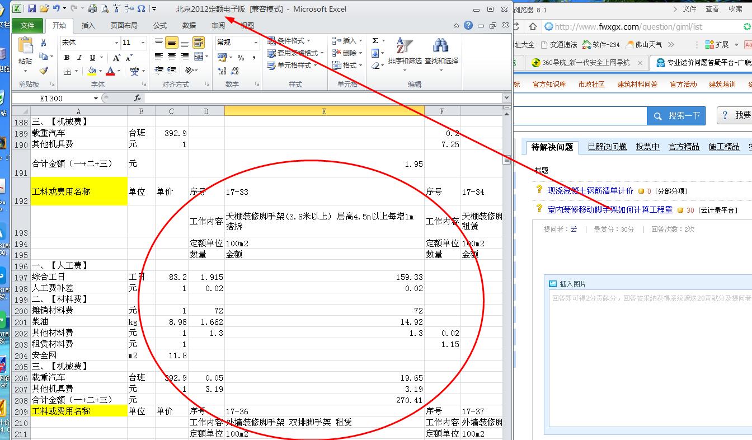752x440 pixels.
Task: Click the phonetic guide (wén) icon
Action: point(134,71)
